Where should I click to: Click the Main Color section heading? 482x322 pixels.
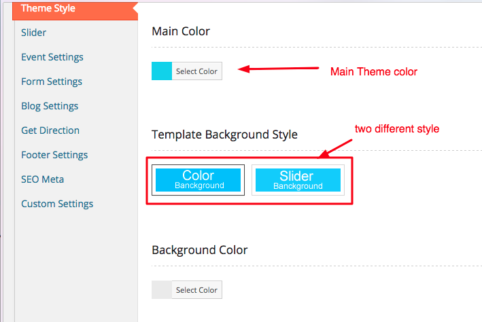181,31
